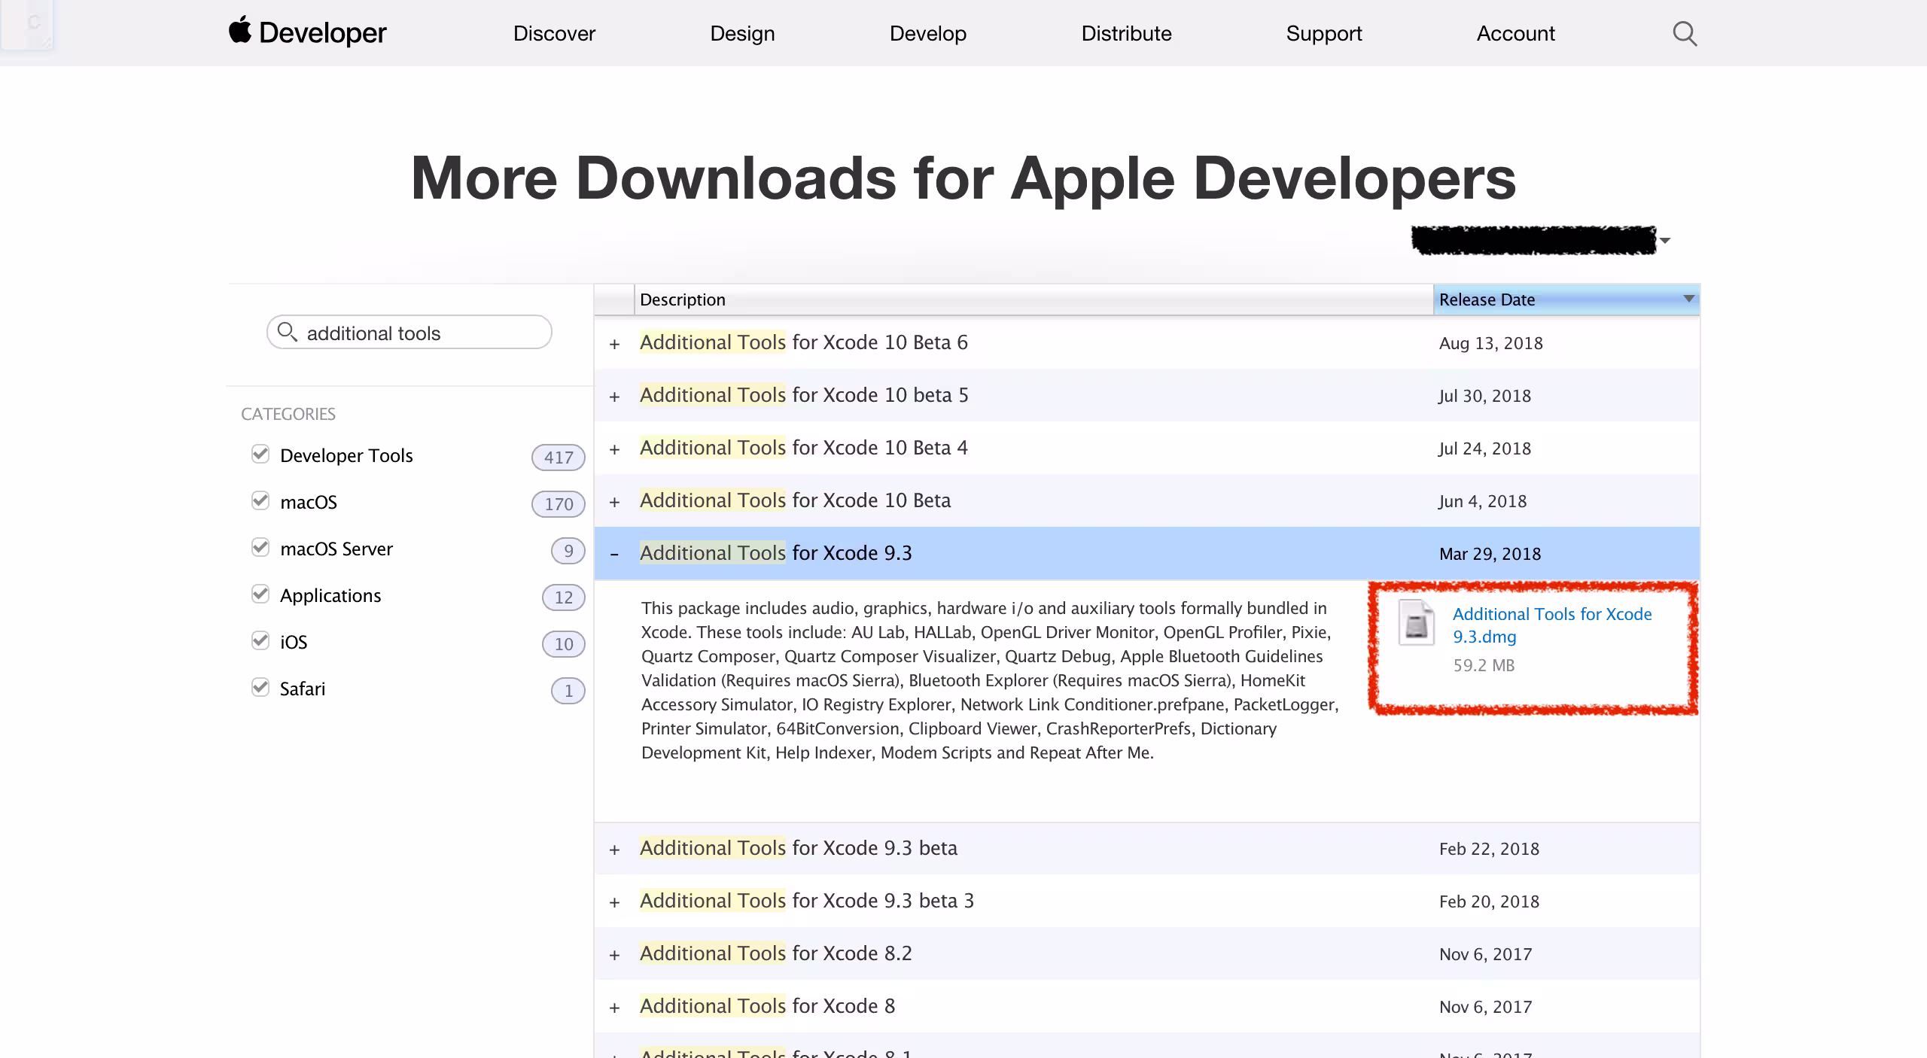Click the dmg file icon for Xcode 9.3
The image size is (1927, 1058).
[x=1416, y=622]
